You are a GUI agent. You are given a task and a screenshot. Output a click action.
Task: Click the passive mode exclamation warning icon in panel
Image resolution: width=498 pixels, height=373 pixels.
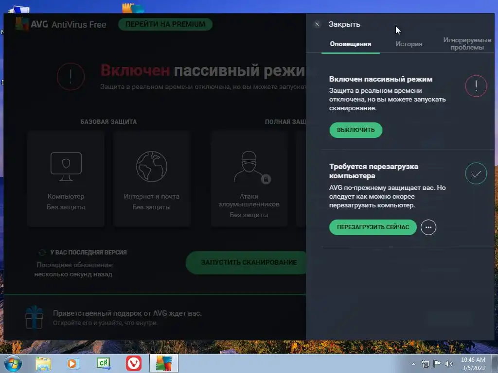point(476,86)
